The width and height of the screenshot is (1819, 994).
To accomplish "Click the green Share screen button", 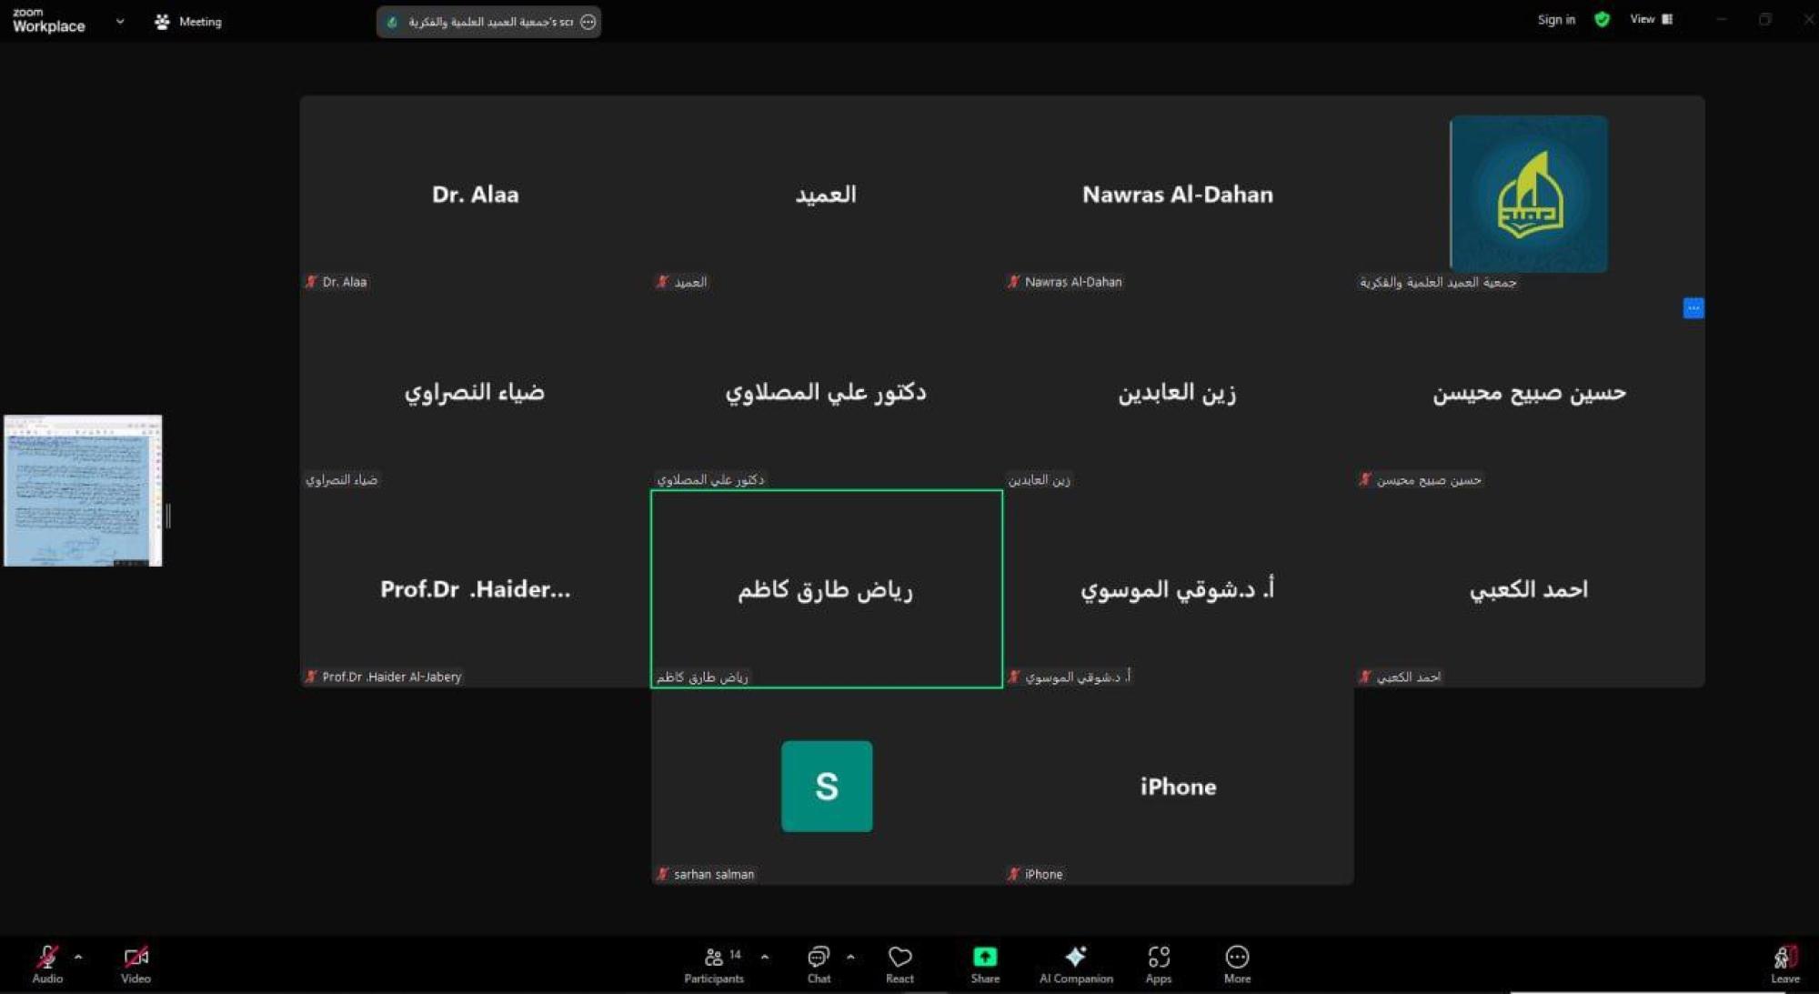I will click(985, 964).
